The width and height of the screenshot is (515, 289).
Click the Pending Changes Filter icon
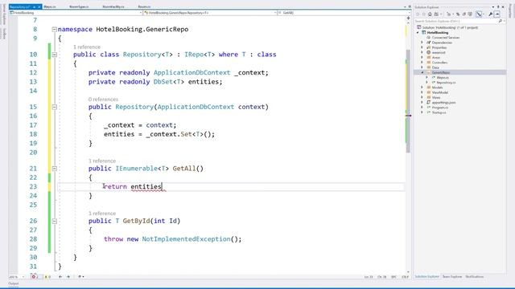click(449, 14)
